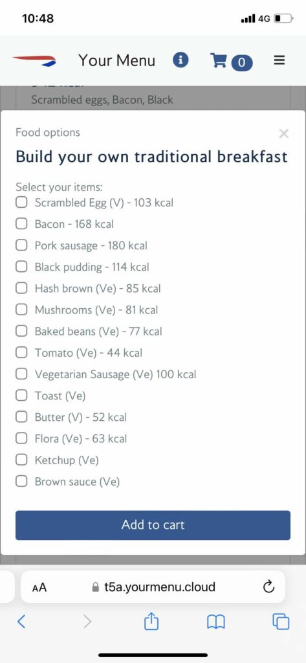Tick the Toast (Ve) checkbox

[x=21, y=396]
